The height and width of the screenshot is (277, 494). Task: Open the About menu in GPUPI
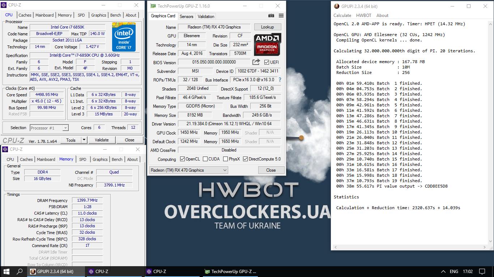pos(382,16)
